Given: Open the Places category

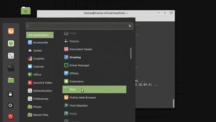Looking at the screenshot, I should tap(40, 107).
